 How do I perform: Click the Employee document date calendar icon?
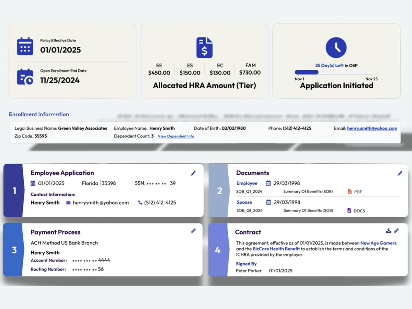pyautogui.click(x=269, y=183)
